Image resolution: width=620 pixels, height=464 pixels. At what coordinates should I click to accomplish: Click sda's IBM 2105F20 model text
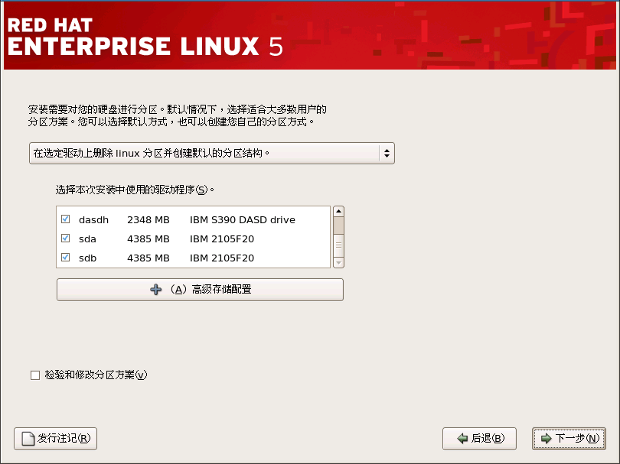[222, 239]
